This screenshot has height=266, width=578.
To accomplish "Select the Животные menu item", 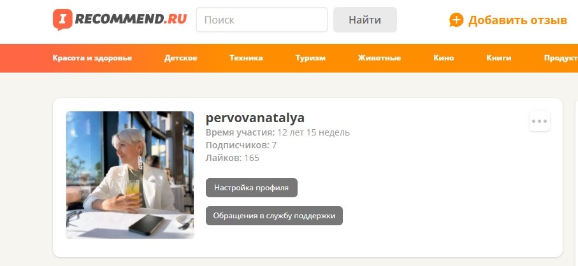I will point(379,58).
